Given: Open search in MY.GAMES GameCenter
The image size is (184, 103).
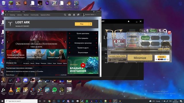Looking at the screenshot, I should pos(65,15).
